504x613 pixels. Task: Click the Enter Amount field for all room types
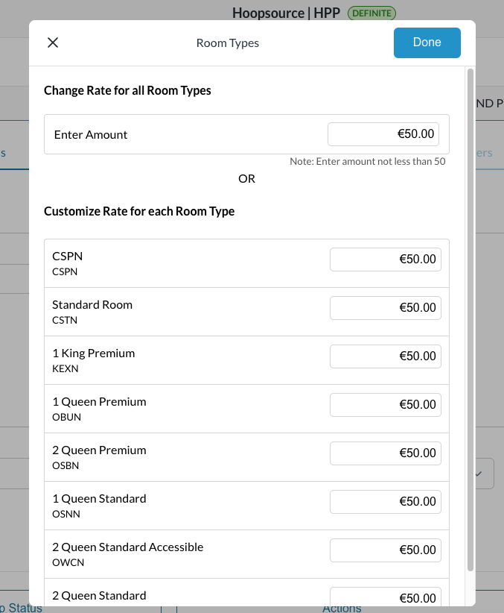(x=383, y=133)
